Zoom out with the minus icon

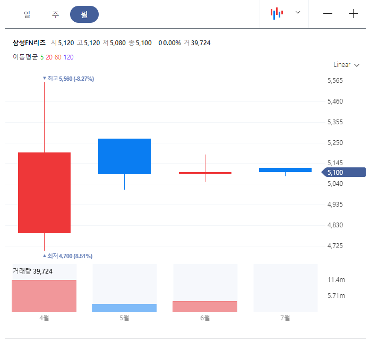click(328, 14)
